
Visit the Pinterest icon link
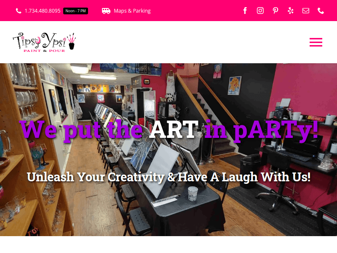pos(275,11)
